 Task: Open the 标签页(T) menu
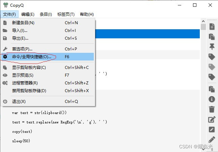click(66, 14)
